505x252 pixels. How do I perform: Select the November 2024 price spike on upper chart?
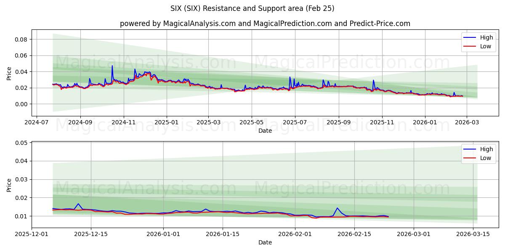(112, 66)
